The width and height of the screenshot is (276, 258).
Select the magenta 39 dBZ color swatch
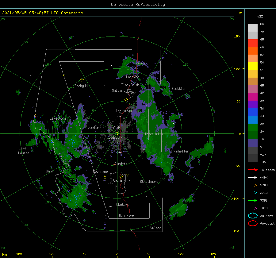[253, 97]
